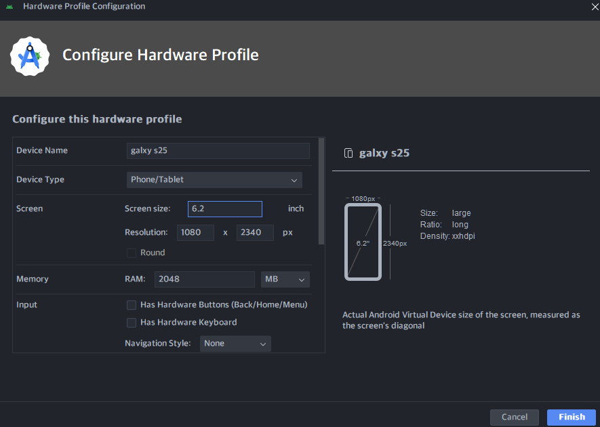The image size is (600, 427).
Task: Click the settings panel vertical scrollbar
Action: (x=321, y=191)
